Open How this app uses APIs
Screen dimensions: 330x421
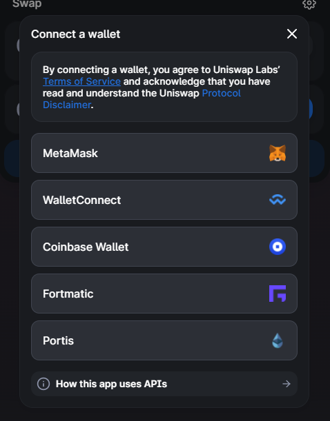pyautogui.click(x=164, y=384)
